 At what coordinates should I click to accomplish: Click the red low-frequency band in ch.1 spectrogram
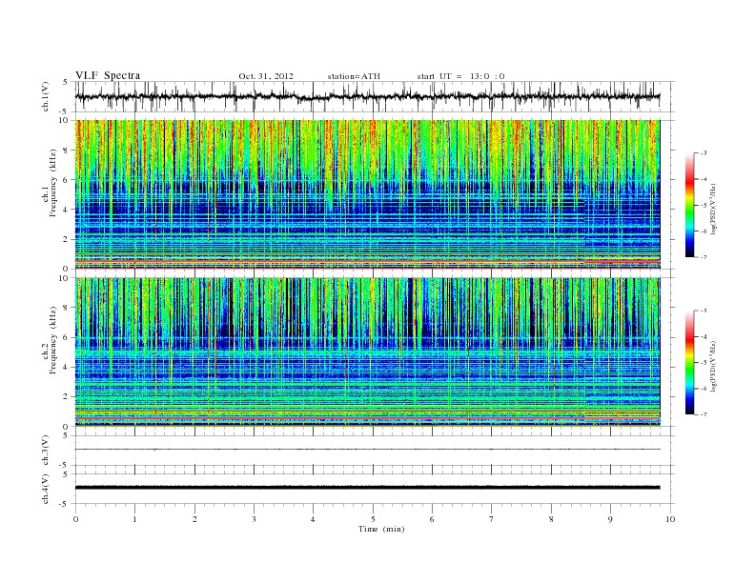pyautogui.click(x=367, y=261)
